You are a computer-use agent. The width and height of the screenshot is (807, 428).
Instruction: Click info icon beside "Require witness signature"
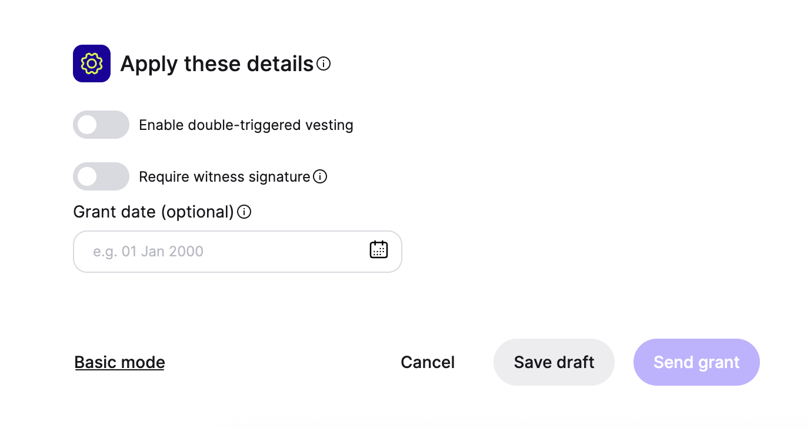(x=320, y=176)
